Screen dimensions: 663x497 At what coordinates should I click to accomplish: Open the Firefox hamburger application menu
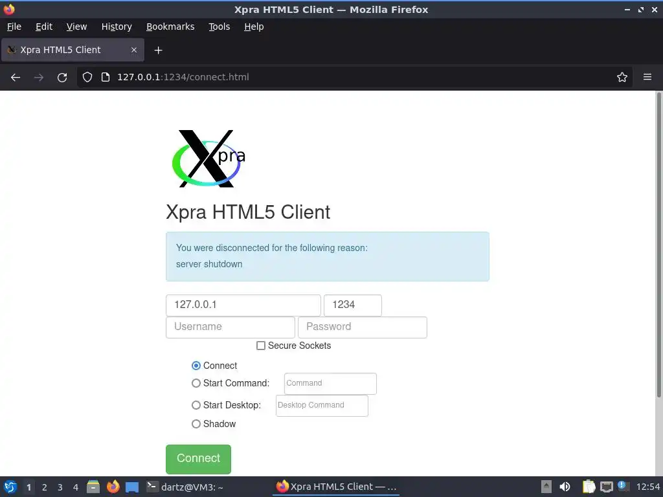(647, 77)
